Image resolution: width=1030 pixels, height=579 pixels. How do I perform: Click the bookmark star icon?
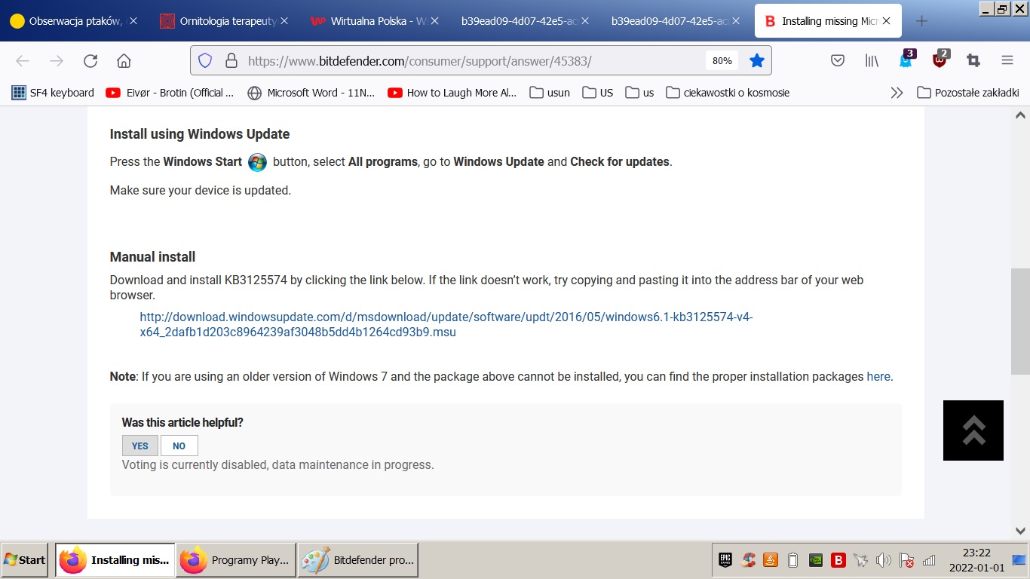click(x=756, y=61)
